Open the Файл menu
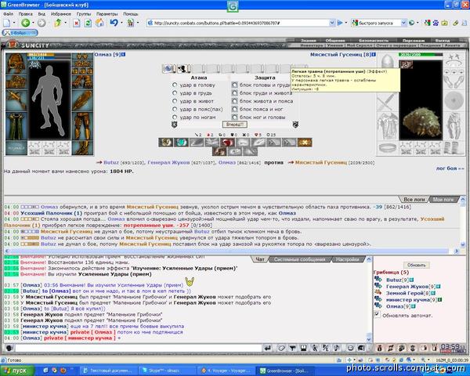 point(8,14)
